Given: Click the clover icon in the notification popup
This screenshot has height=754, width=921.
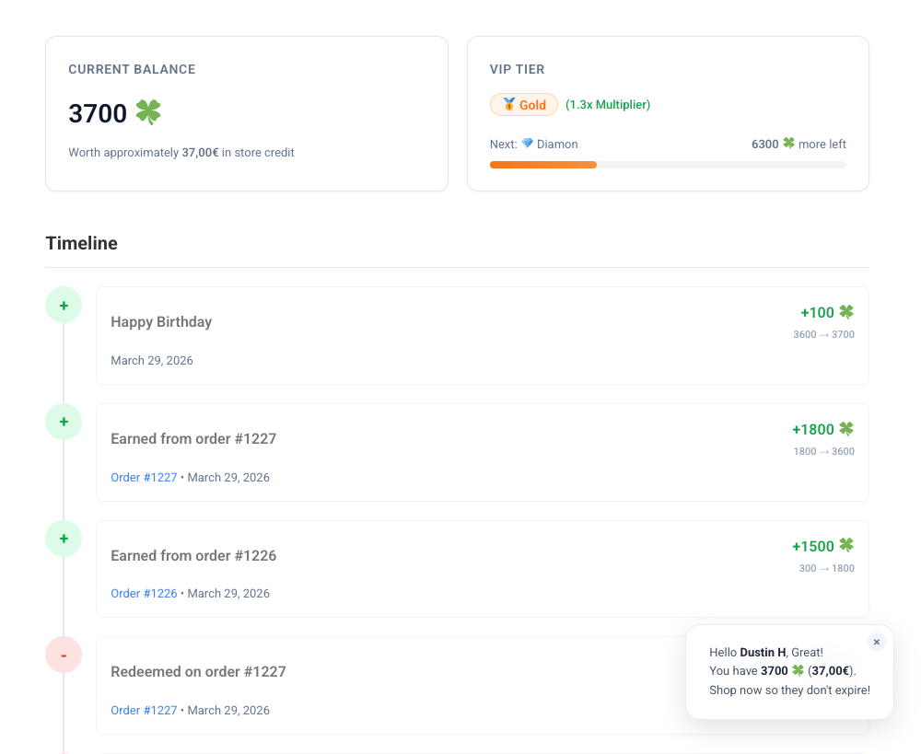Looking at the screenshot, I should tap(798, 671).
